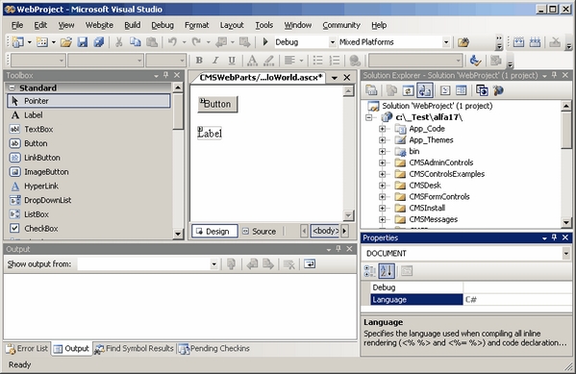Viewport: 576px width, 374px height.
Task: Select the Language property value field
Action: click(517, 299)
